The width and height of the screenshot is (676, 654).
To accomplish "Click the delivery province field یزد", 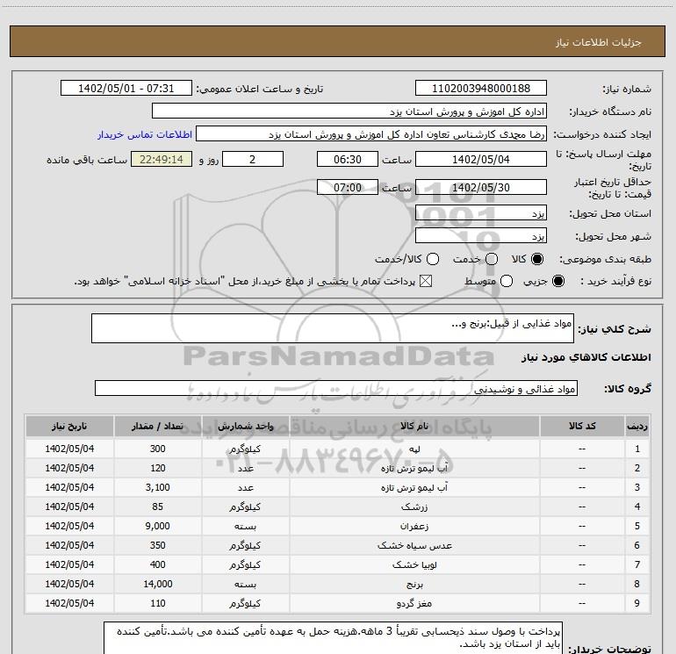I will tap(481, 213).
